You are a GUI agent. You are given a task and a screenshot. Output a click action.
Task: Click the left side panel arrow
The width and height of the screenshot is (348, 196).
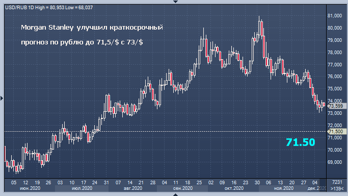[x=2, y=98]
